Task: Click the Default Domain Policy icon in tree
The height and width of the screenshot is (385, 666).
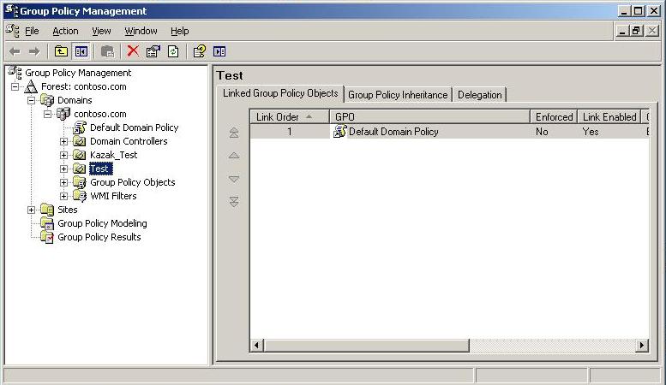Action: (x=80, y=127)
